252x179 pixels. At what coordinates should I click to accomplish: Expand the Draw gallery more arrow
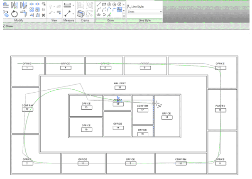125,15
